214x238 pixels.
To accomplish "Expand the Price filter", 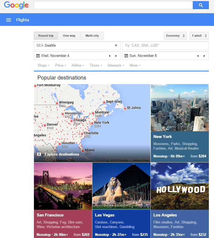I will click(61, 65).
